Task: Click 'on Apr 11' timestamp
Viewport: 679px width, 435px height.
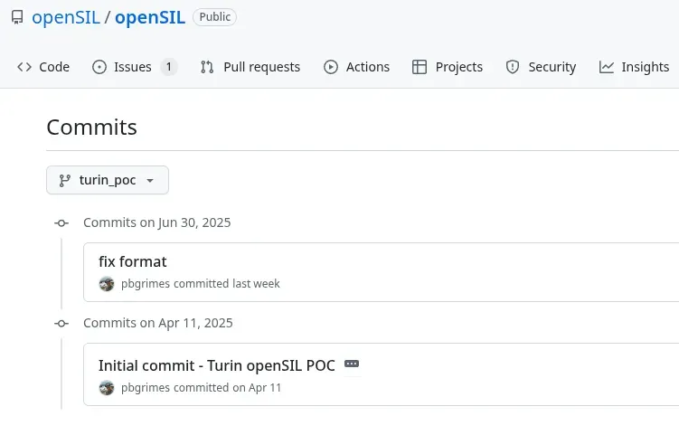Action: coord(257,388)
